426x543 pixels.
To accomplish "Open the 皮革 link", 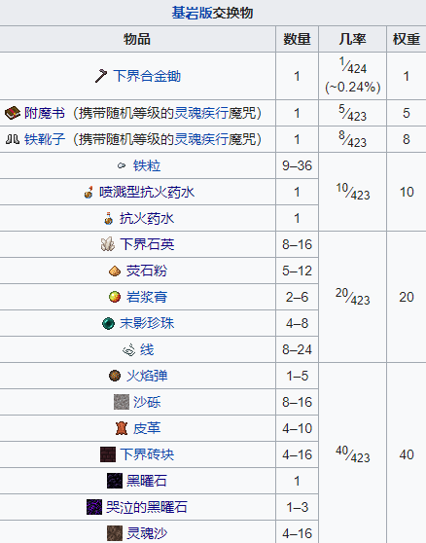I will coord(147,428).
